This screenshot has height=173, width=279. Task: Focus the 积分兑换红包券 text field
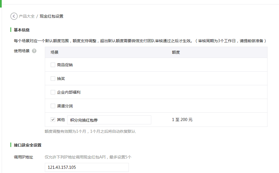[x=109, y=120]
